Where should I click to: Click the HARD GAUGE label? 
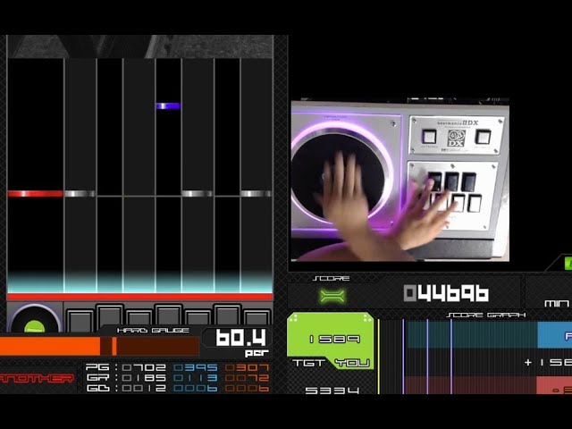[x=153, y=331]
